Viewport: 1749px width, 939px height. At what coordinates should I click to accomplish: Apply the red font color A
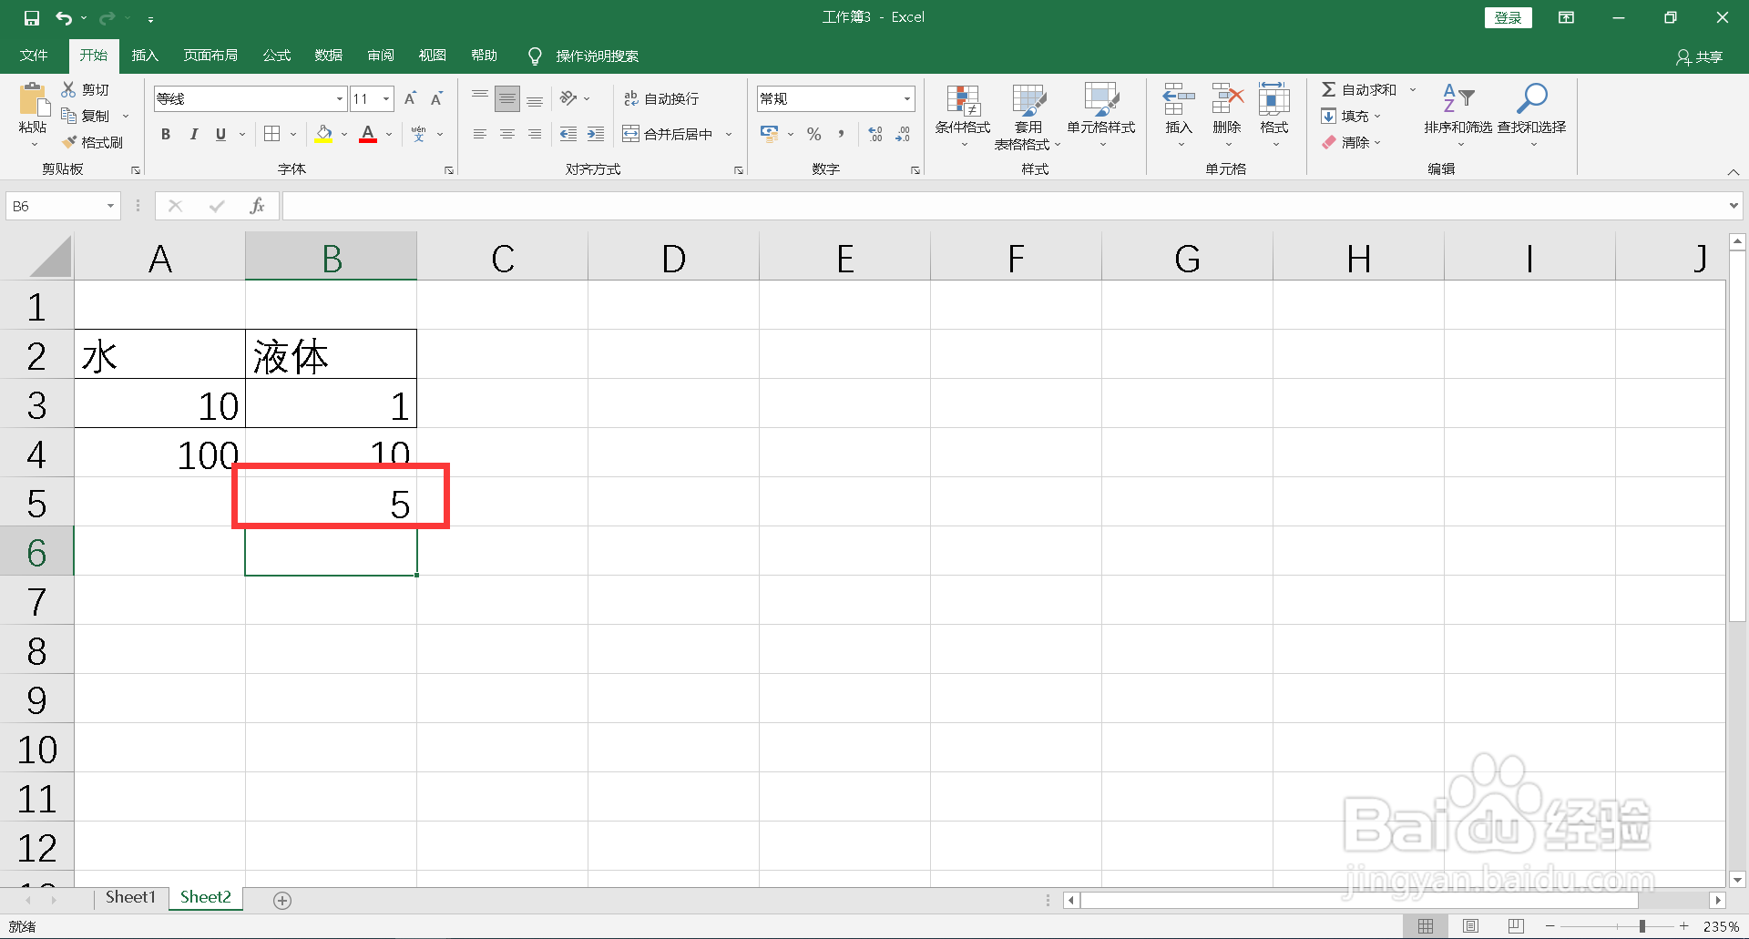pos(368,134)
